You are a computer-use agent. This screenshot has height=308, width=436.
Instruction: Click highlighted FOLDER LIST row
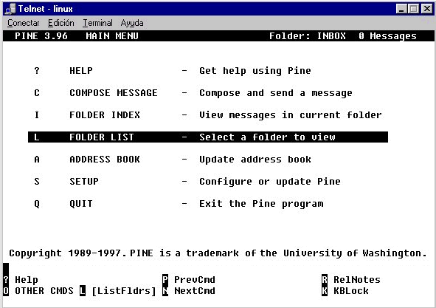(x=208, y=137)
